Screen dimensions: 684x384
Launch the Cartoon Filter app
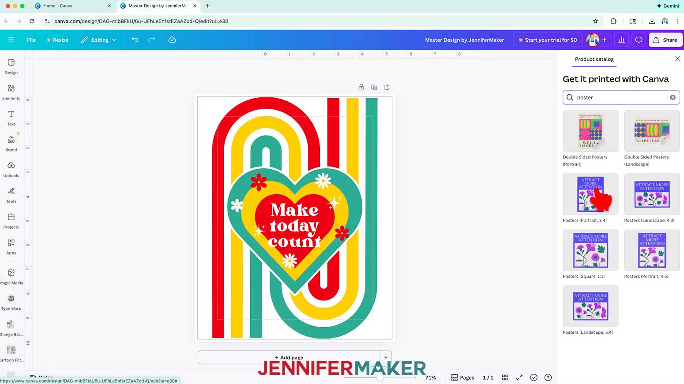click(x=11, y=354)
